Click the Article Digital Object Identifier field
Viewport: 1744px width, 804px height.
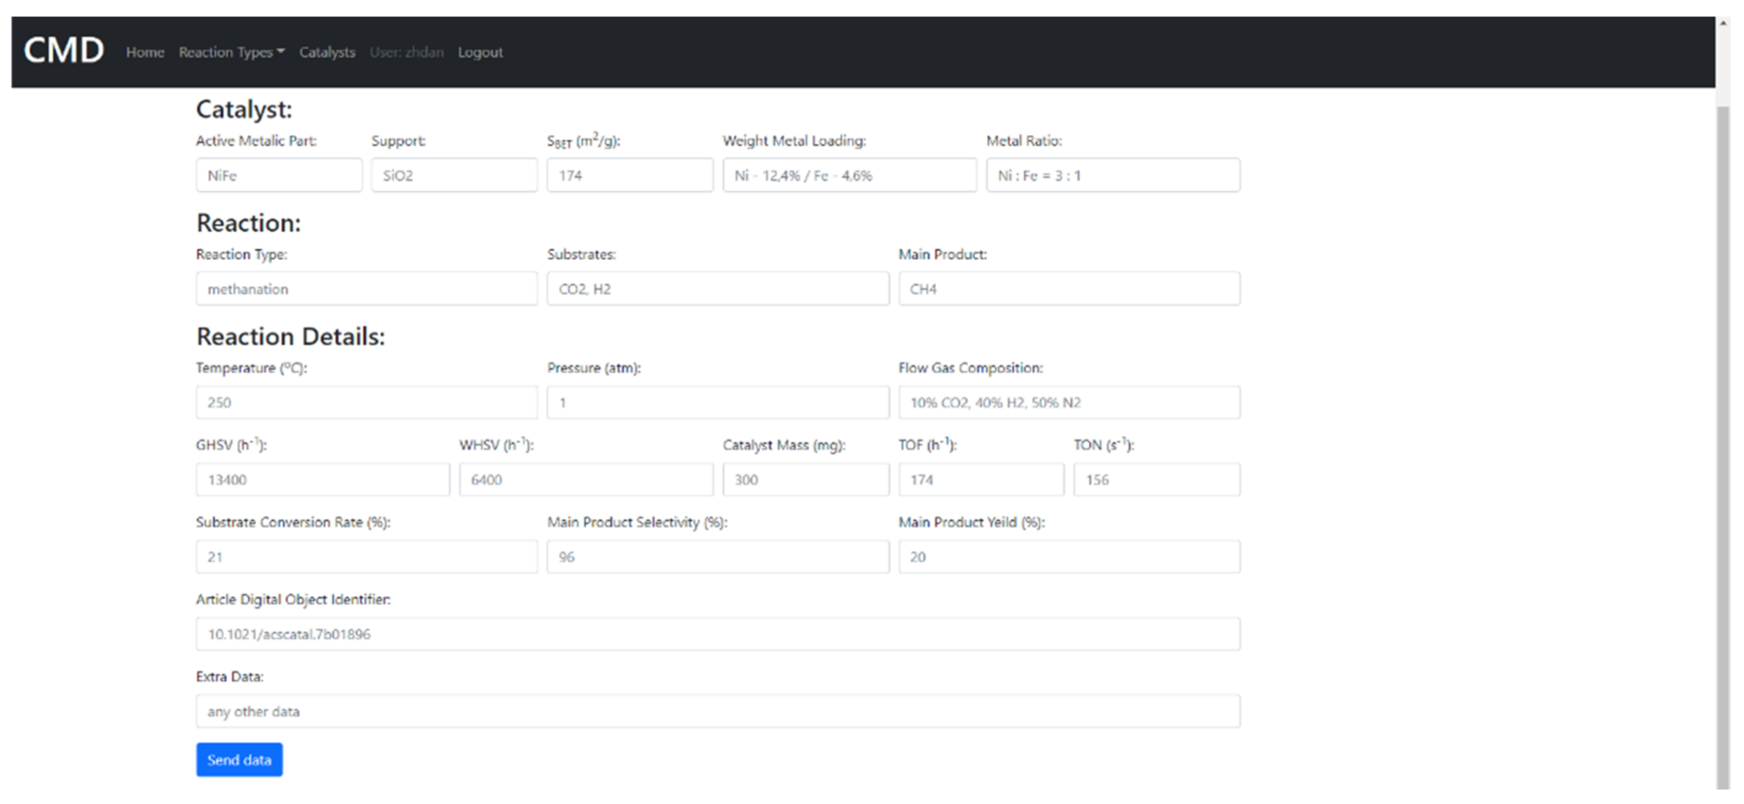718,634
